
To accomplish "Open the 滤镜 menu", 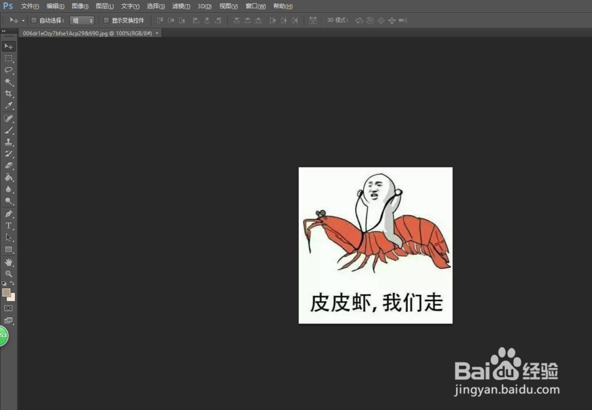I will pyautogui.click(x=179, y=6).
